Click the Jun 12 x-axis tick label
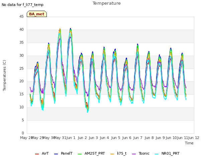 point(194,138)
